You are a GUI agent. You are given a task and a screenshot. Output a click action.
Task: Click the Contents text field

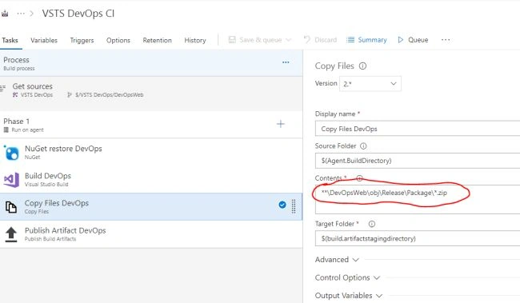[417, 199]
